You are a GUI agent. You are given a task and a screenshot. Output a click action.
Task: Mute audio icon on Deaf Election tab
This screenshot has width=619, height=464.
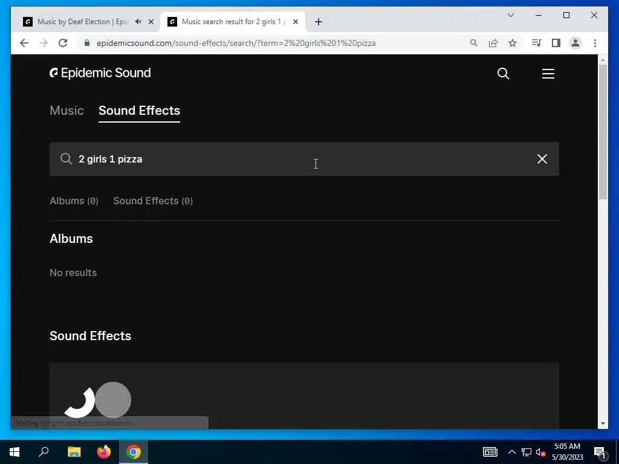[138, 22]
